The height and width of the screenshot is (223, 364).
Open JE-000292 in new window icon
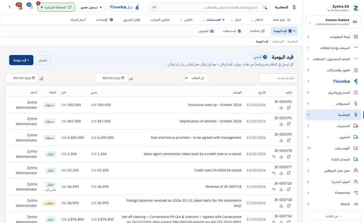tap(289, 108)
